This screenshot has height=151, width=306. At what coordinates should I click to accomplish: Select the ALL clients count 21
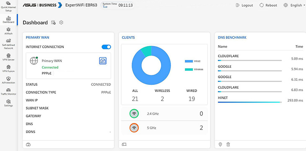click(135, 99)
